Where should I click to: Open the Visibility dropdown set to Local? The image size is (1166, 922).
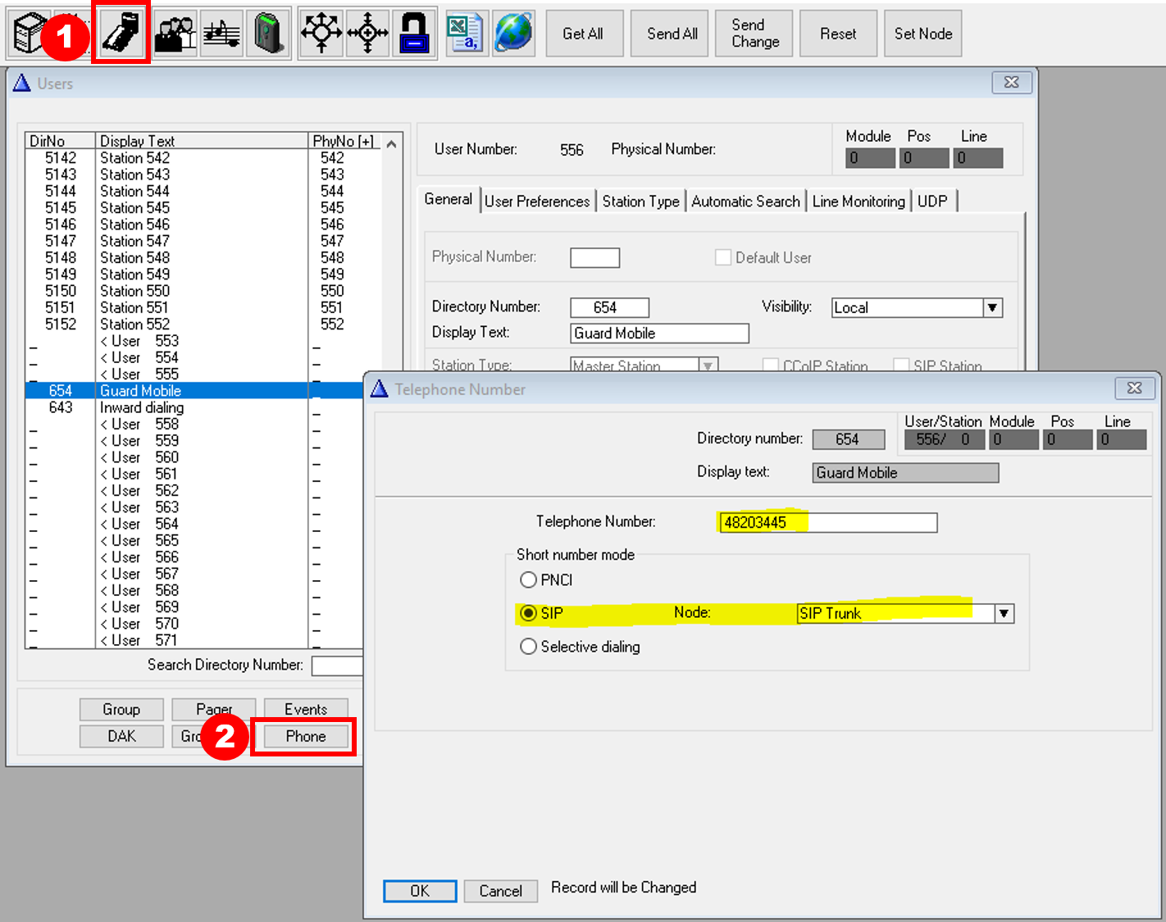coord(992,308)
